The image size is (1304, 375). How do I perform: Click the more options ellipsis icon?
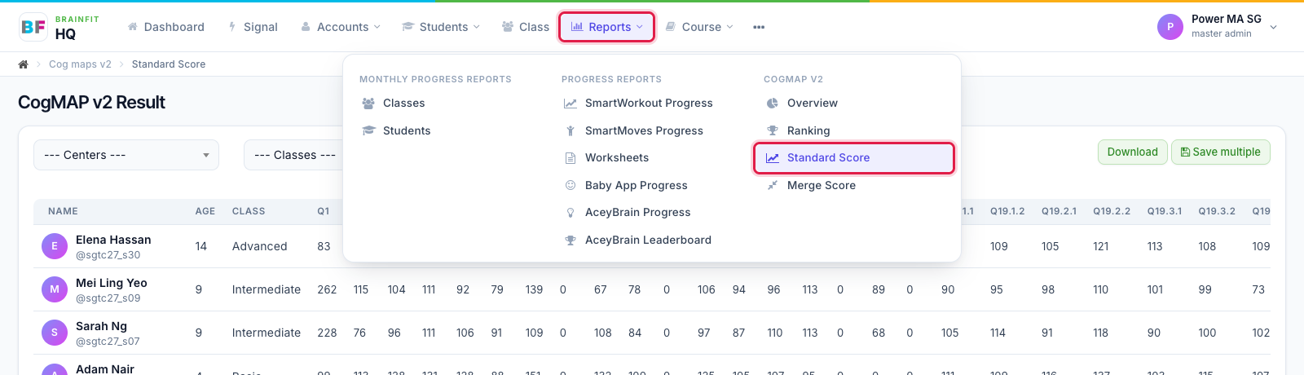[x=759, y=27]
